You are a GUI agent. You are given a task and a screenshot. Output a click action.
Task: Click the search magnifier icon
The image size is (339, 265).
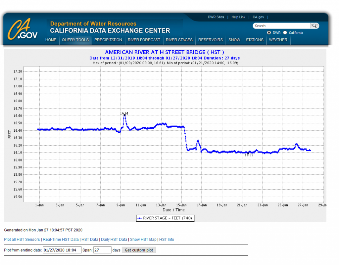(x=315, y=26)
